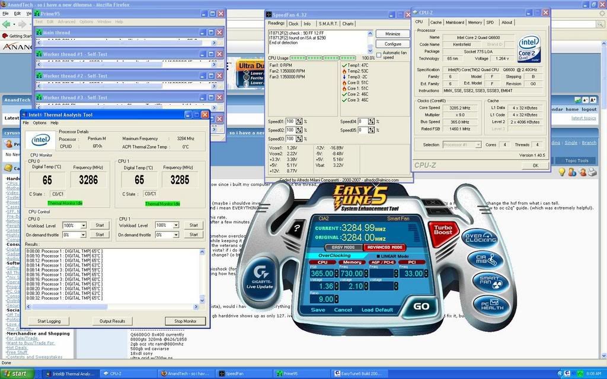Select the PCI tab in EasyTune5
This screenshot has width=607, height=379.
[412, 262]
